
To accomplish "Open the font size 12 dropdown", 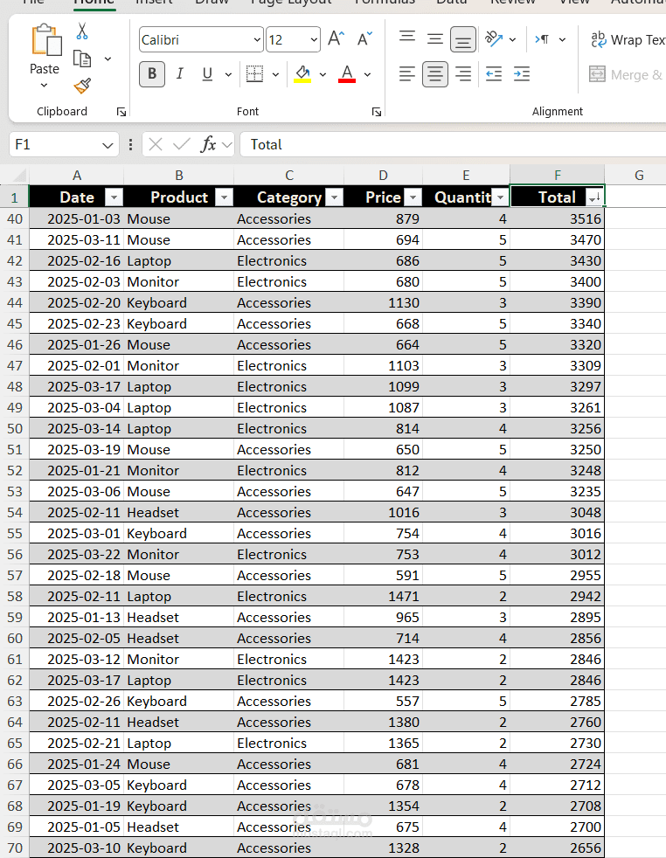I will 314,40.
